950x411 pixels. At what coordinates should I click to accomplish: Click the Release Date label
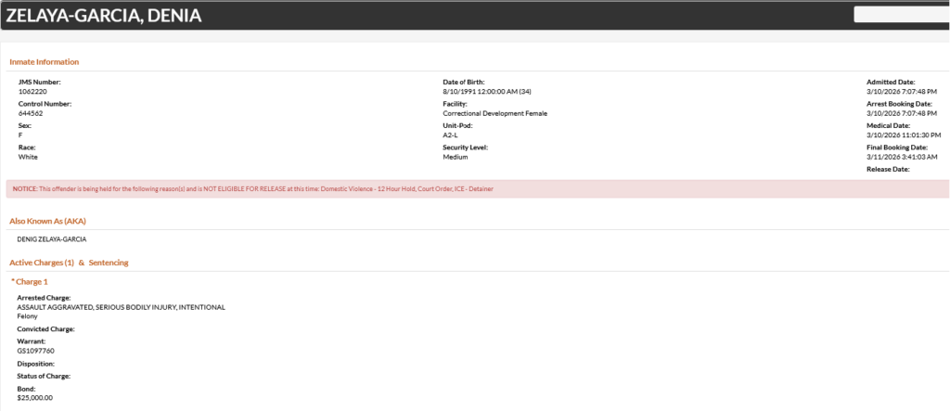click(888, 170)
